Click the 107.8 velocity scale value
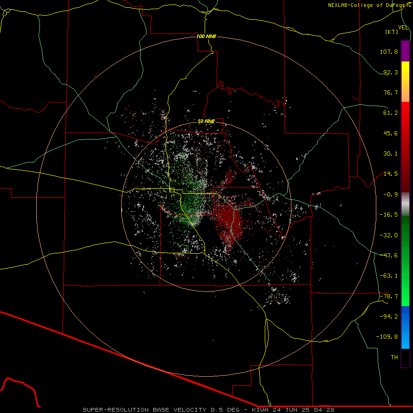Screen dimensions: 413x413 pyautogui.click(x=389, y=51)
